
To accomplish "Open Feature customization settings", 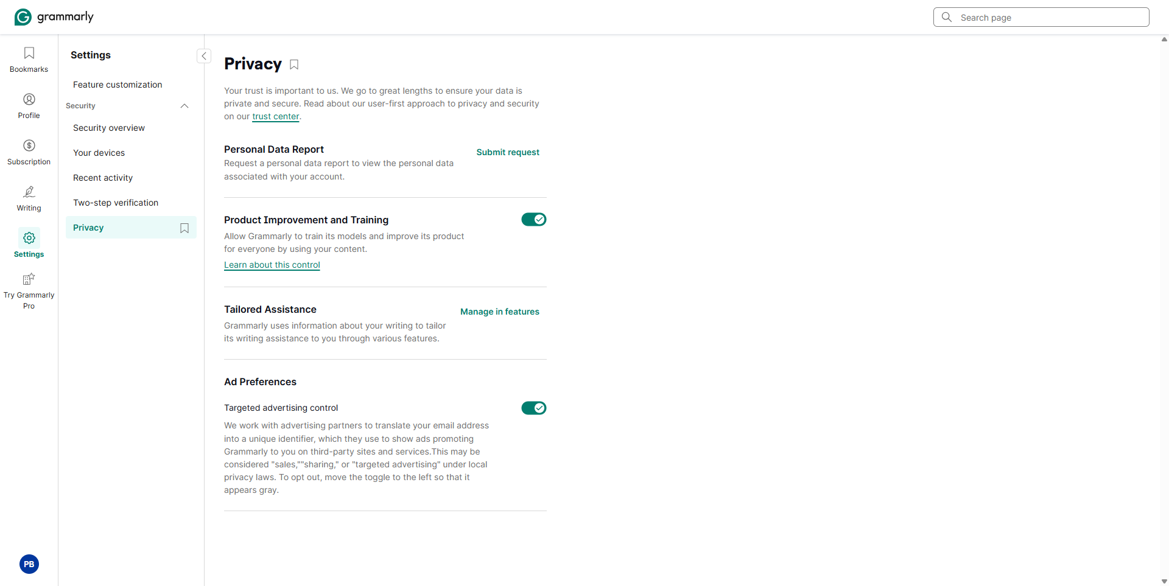I will (118, 85).
